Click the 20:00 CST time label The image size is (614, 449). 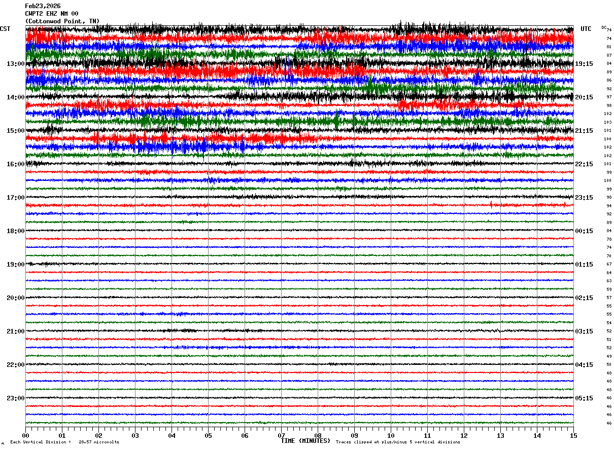(16, 298)
